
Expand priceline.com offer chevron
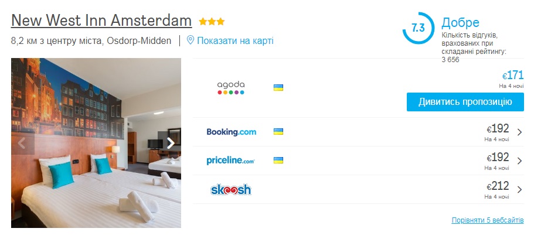coord(519,161)
